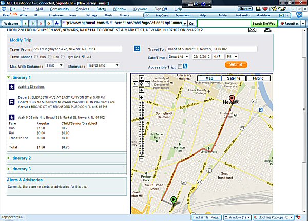Select the Rail travel mode radio
Viewport: 308px width, 221px height.
pyautogui.click(x=49, y=57)
